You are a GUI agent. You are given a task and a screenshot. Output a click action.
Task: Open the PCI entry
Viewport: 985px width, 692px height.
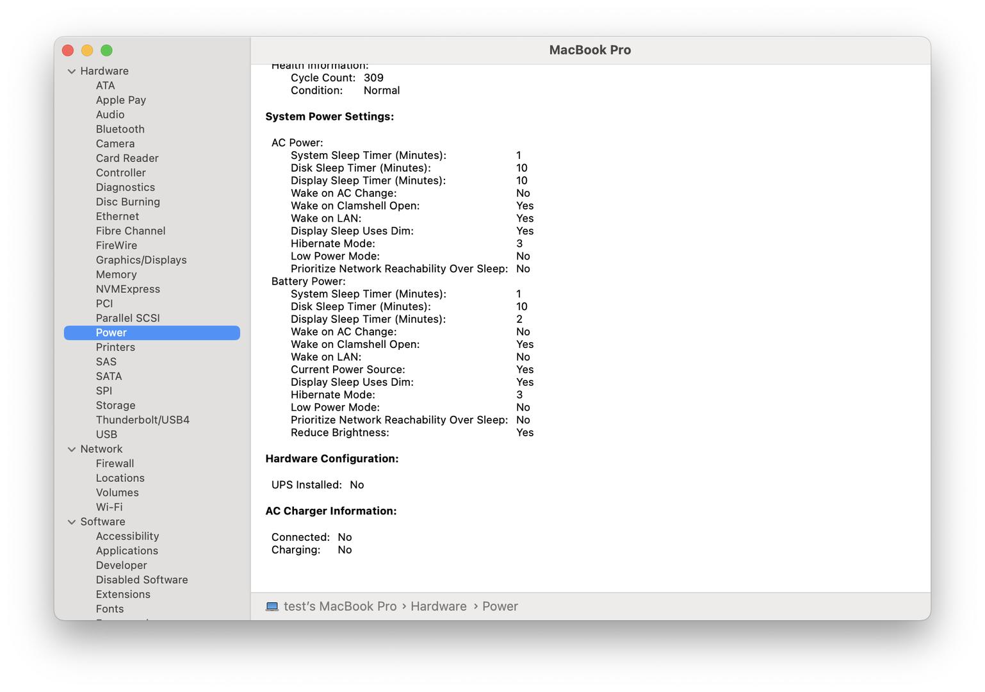pyautogui.click(x=104, y=304)
